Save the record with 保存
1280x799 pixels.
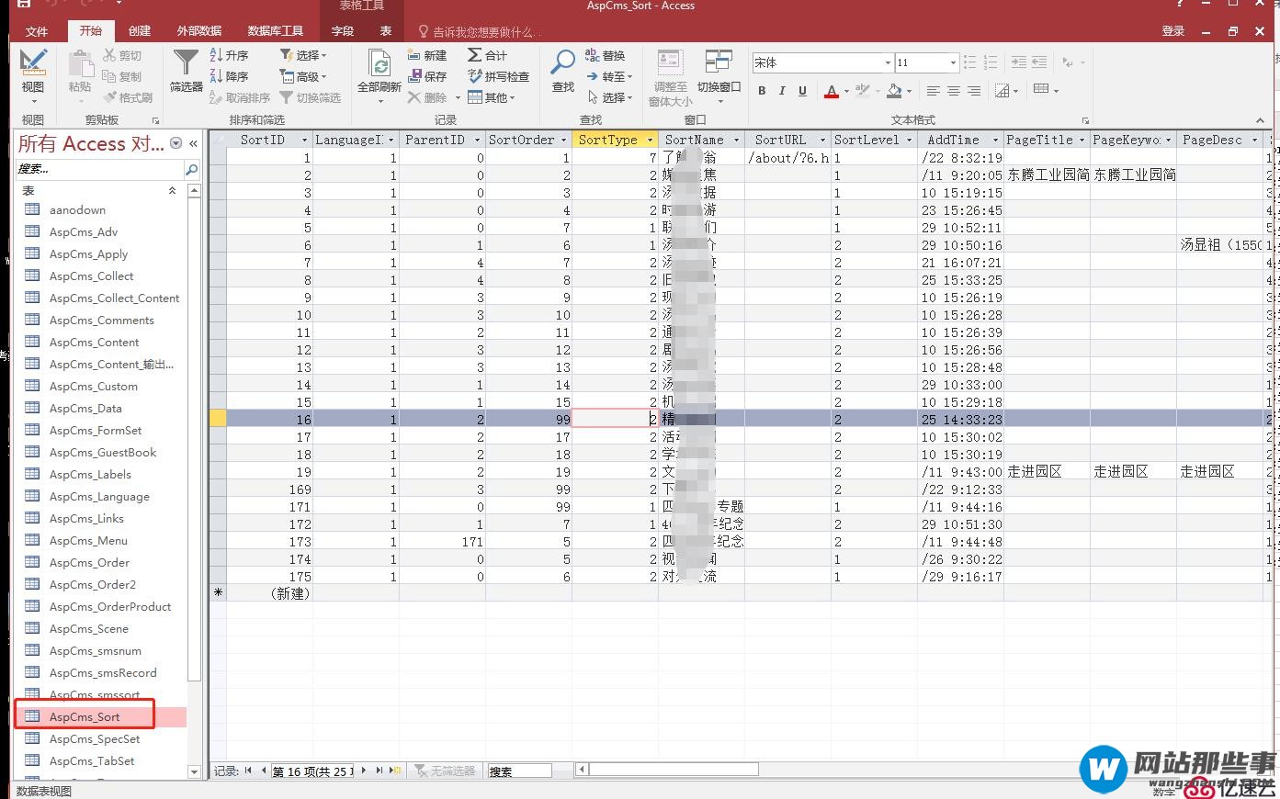[x=427, y=77]
